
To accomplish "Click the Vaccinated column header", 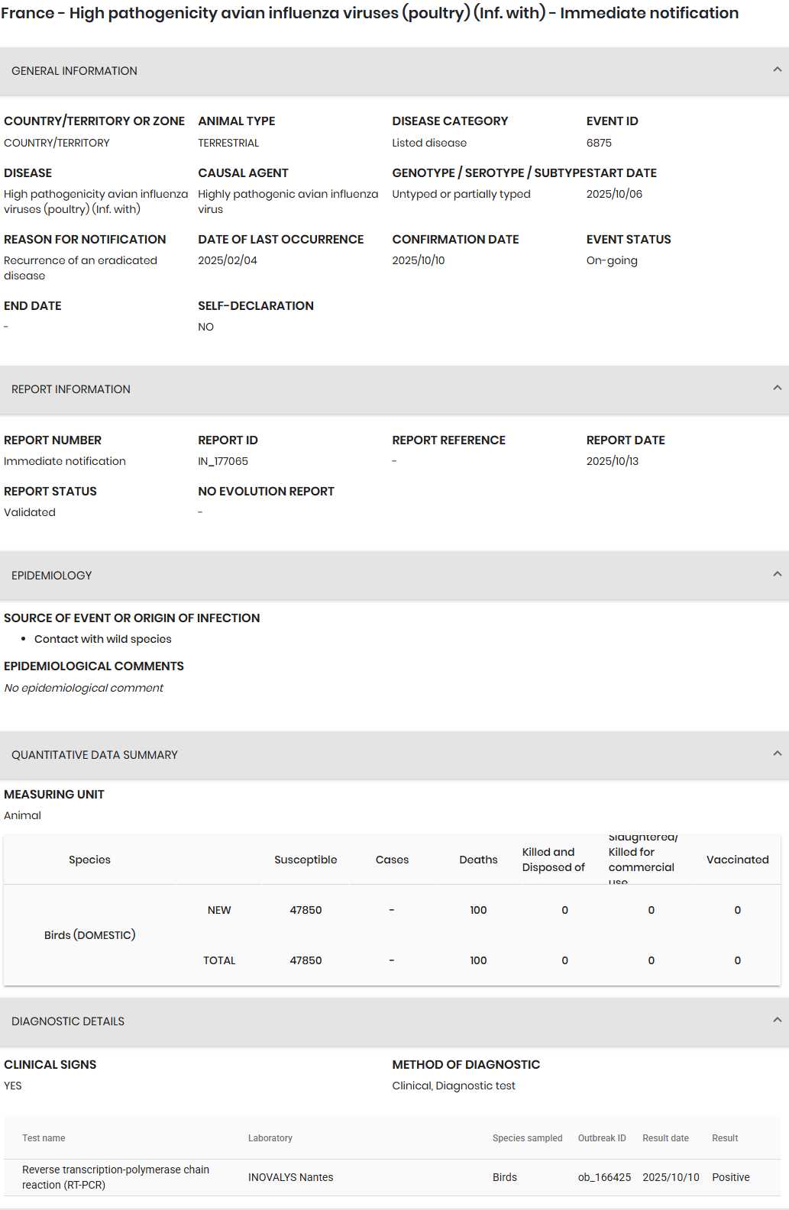I will coord(737,860).
